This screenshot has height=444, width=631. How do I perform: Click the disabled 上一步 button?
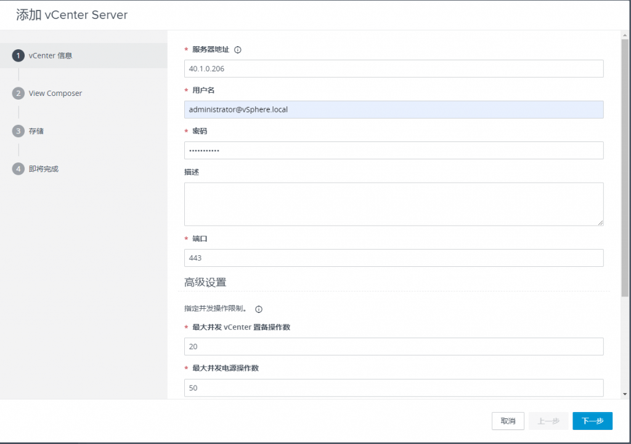point(548,421)
